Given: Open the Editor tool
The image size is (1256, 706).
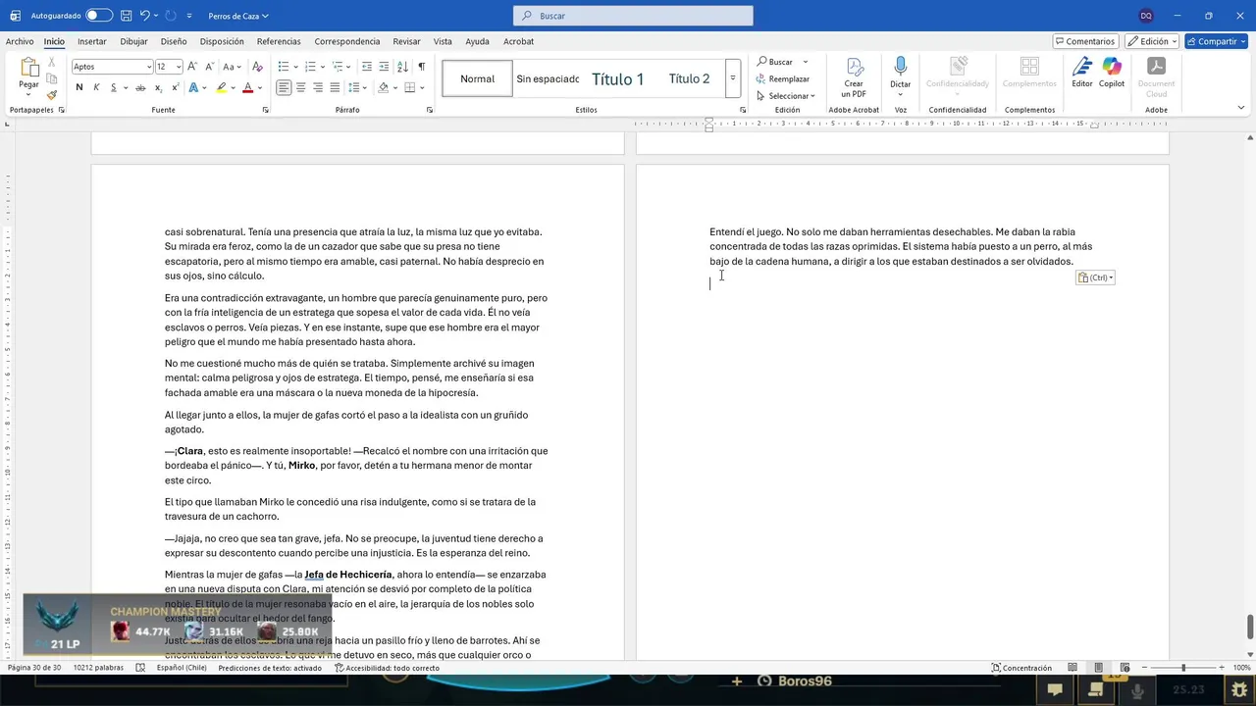Looking at the screenshot, I should click(x=1081, y=73).
